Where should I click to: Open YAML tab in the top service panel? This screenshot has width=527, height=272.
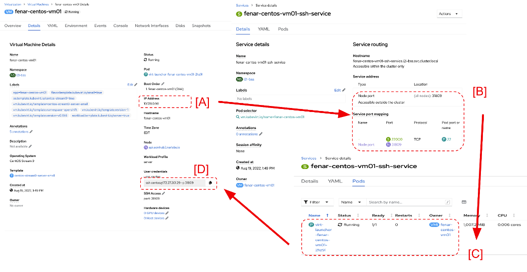[x=264, y=29]
